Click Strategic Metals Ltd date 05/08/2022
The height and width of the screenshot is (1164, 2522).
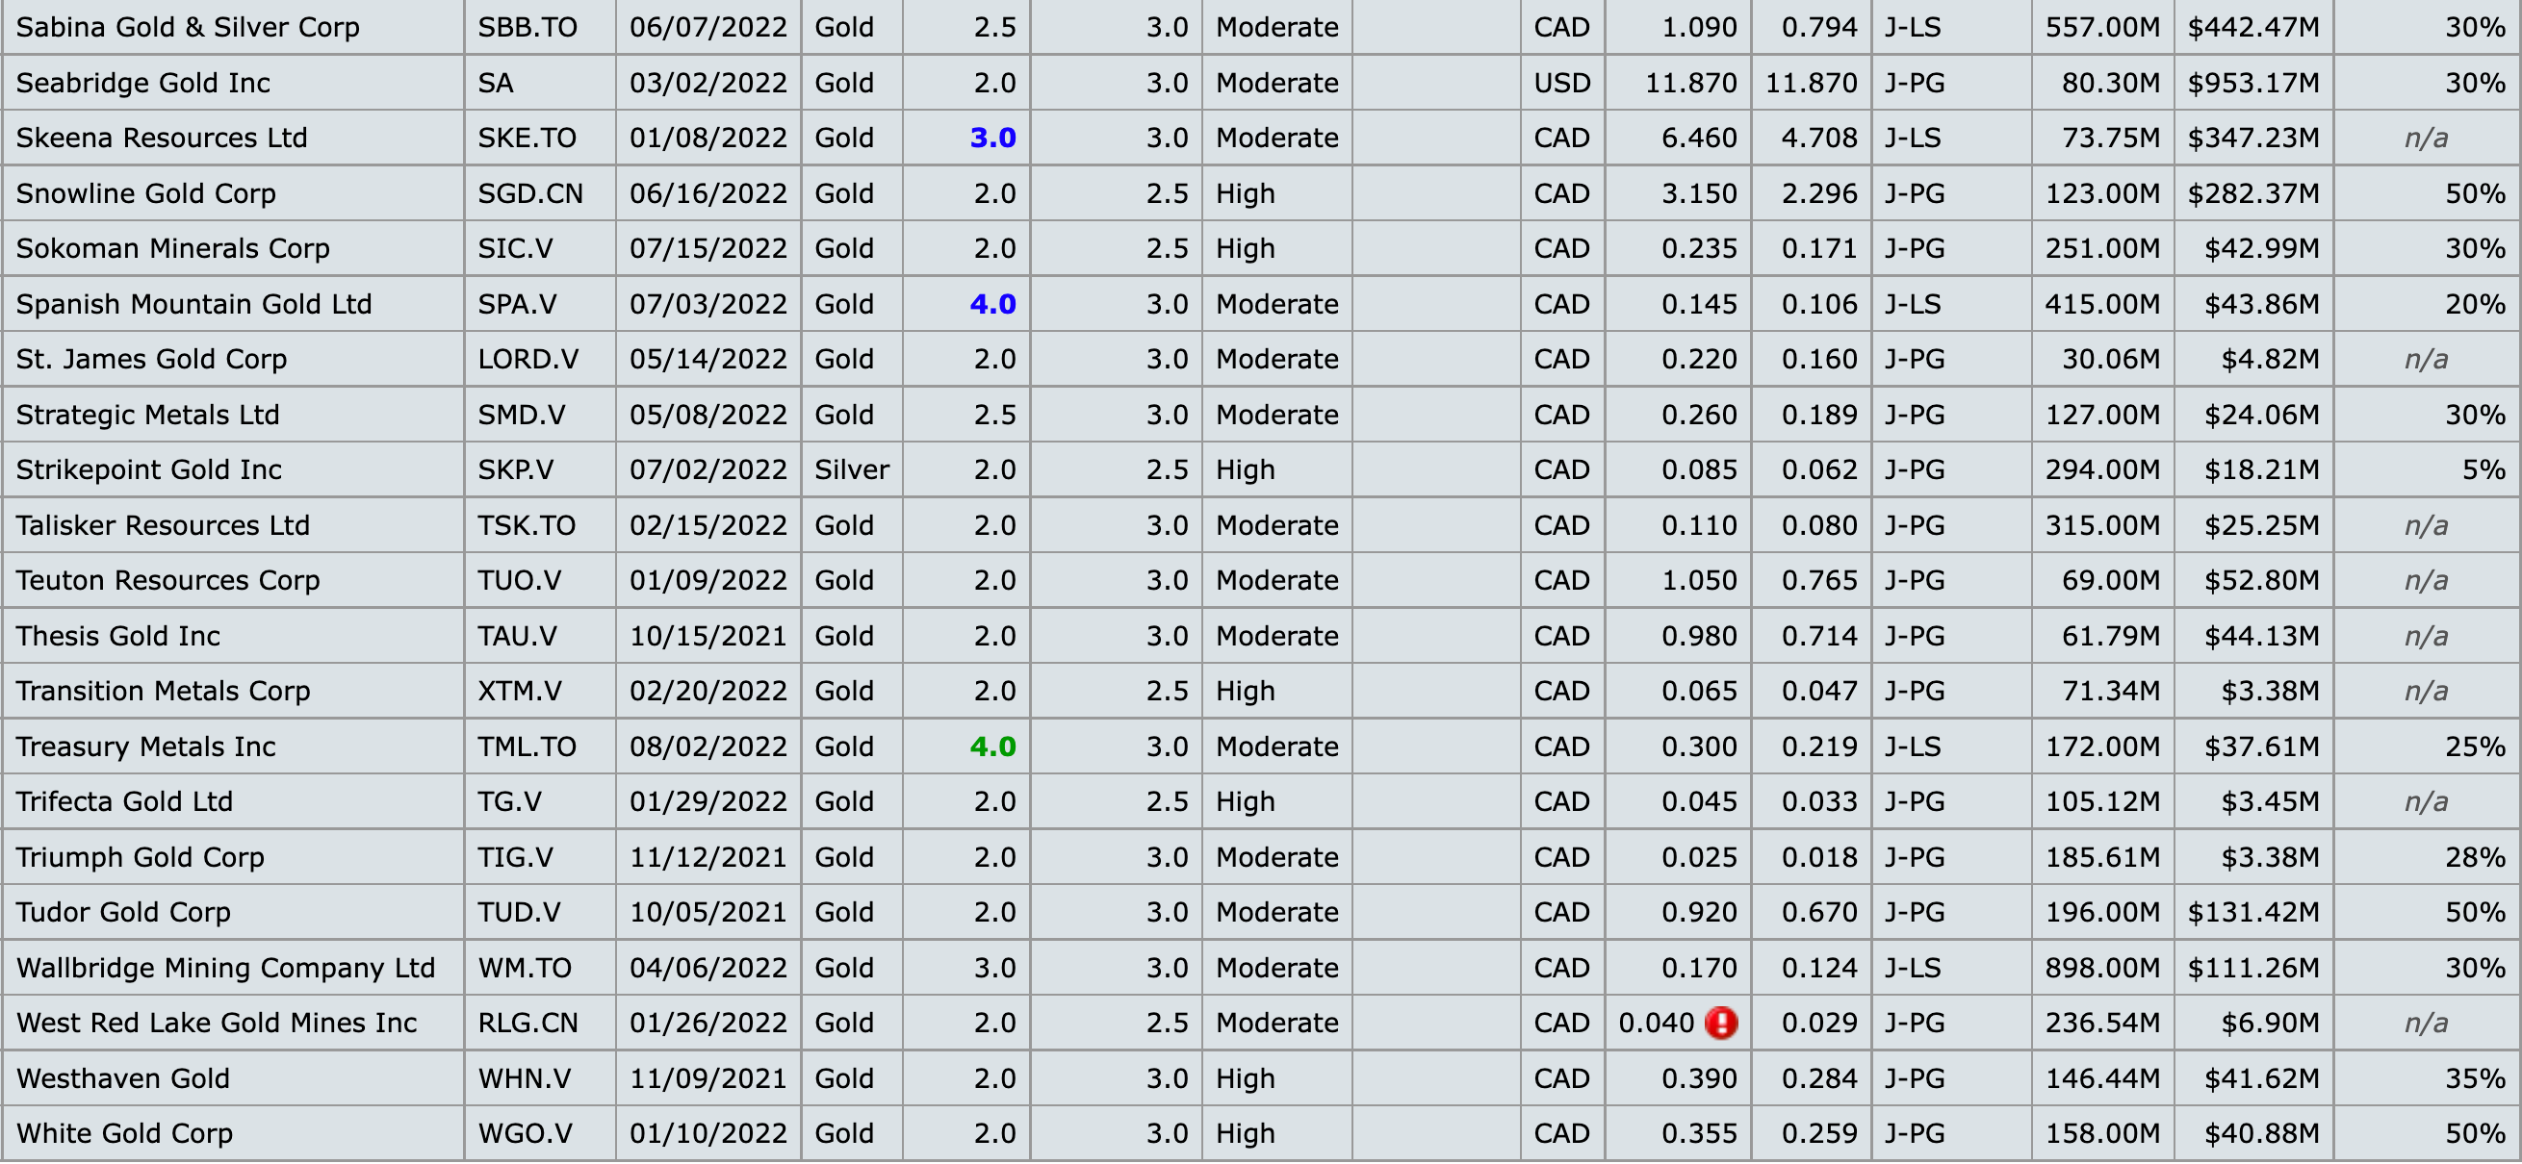[708, 415]
